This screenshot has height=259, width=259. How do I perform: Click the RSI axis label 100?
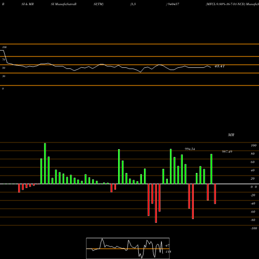pos(5,47)
